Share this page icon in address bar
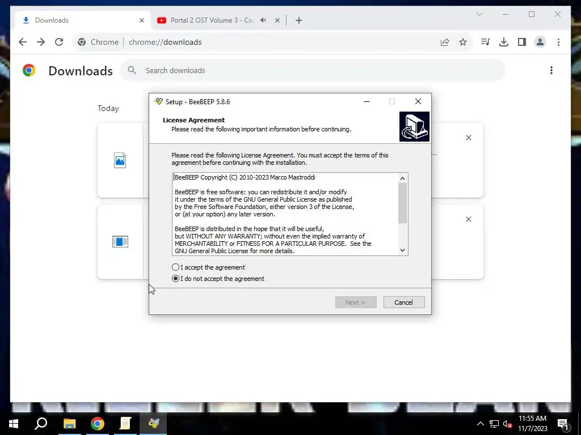Viewport: 581px width, 435px height. coord(445,42)
